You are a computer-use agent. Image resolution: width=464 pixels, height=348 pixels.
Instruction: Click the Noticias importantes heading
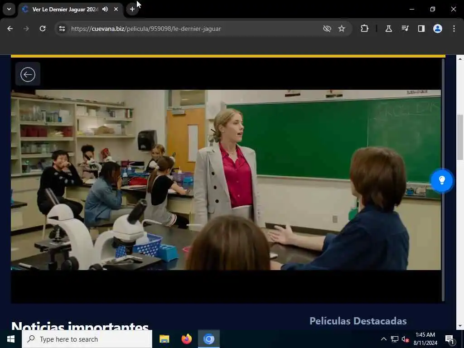(80, 326)
